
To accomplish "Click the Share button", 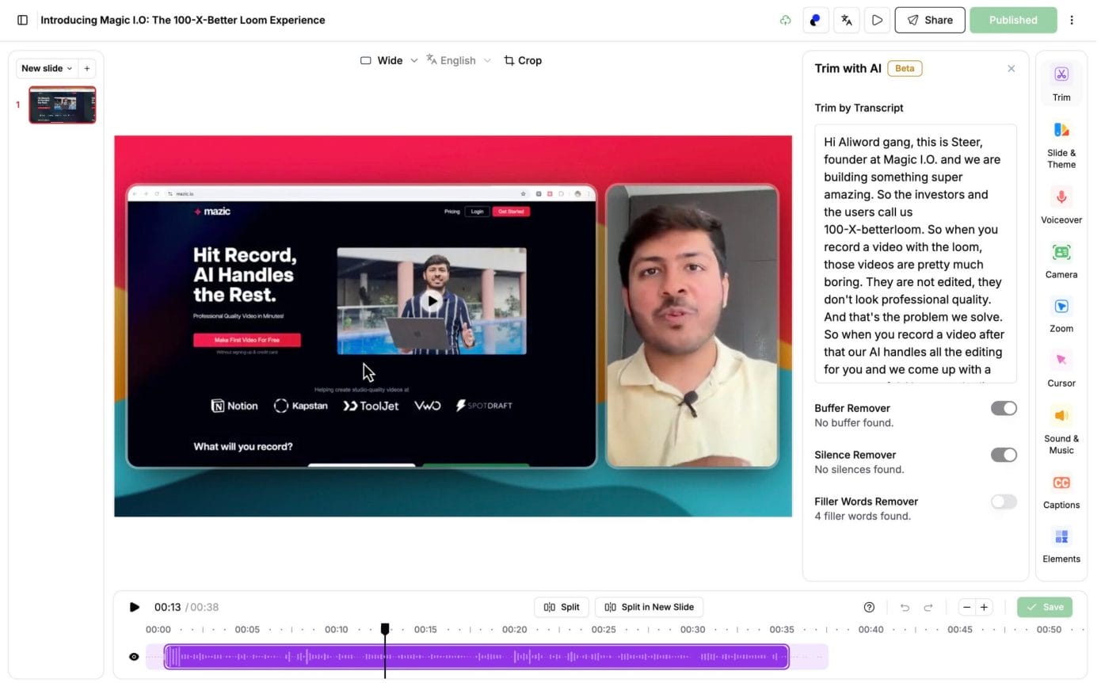I will click(x=929, y=20).
